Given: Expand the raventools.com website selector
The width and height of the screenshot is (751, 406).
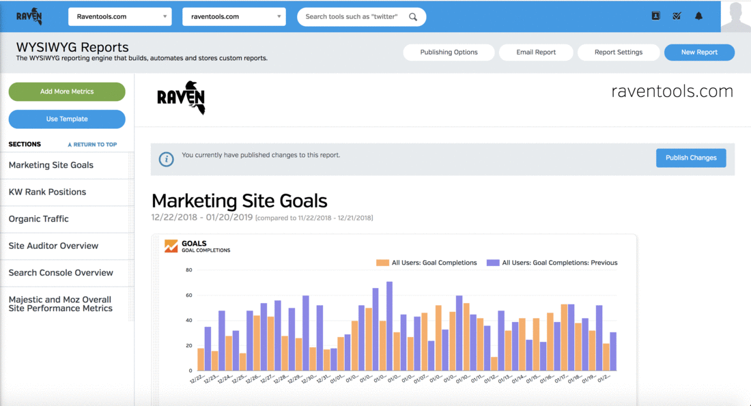Looking at the screenshot, I should tap(233, 16).
